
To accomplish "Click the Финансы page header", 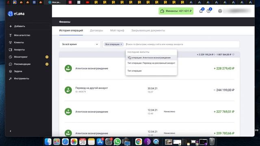I will tap(65, 22).
